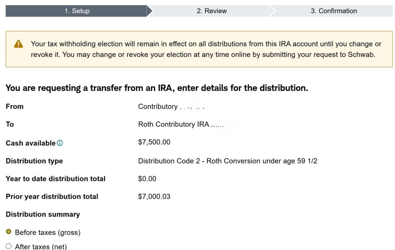This screenshot has height=250, width=395.
Task: Open the 2. Review step
Action: point(211,11)
